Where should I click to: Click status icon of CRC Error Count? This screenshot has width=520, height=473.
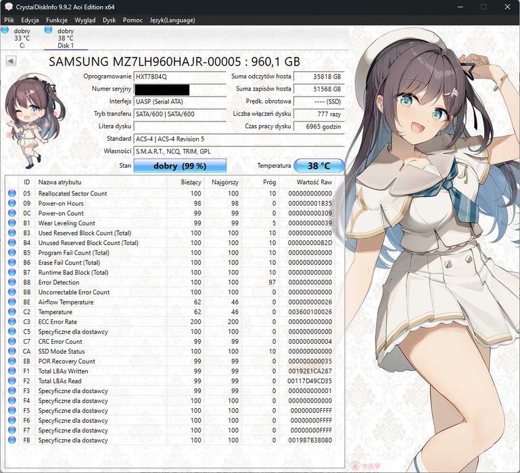(x=12, y=341)
